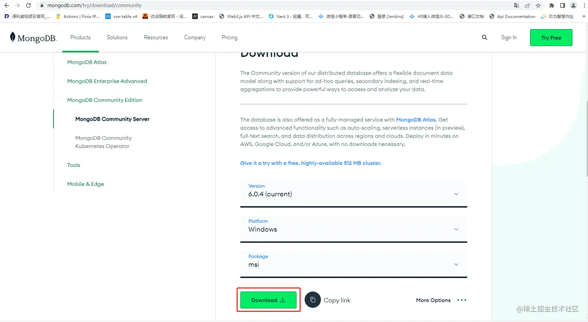
Task: Open the site search magnifier
Action: [485, 37]
